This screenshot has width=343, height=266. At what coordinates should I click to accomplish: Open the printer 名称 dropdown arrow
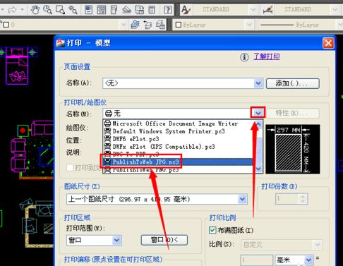(x=258, y=114)
